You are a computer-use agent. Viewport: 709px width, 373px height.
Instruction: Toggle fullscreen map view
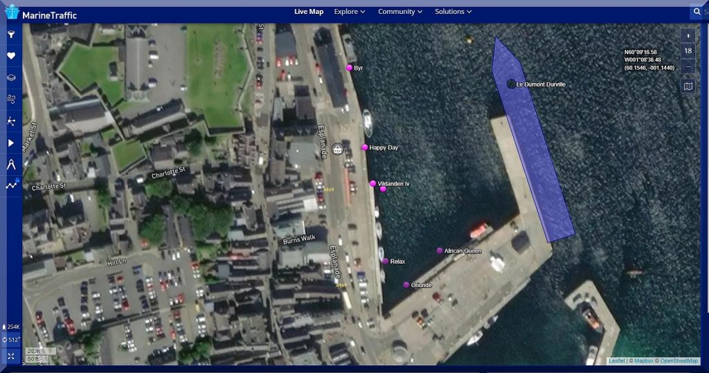tap(11, 356)
